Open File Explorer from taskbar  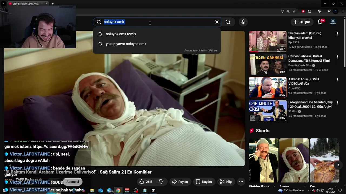[x=92, y=190]
